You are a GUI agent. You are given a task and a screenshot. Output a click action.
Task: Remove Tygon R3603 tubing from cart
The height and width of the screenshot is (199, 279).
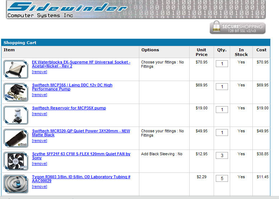(x=39, y=186)
